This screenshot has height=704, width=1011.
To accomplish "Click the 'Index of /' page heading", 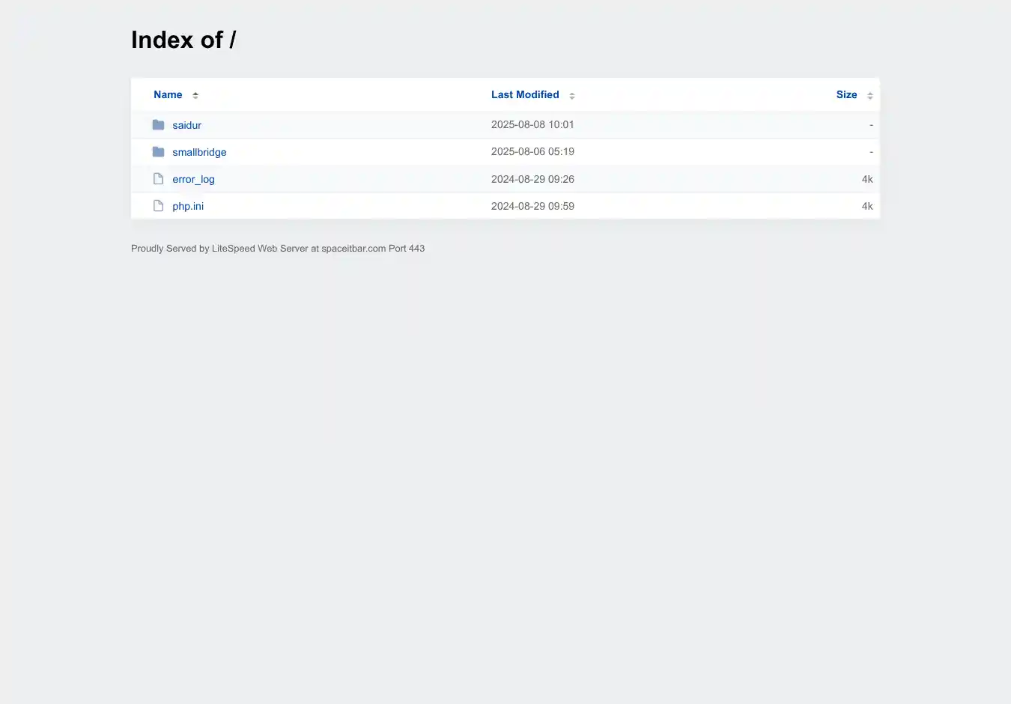I will coord(183,40).
